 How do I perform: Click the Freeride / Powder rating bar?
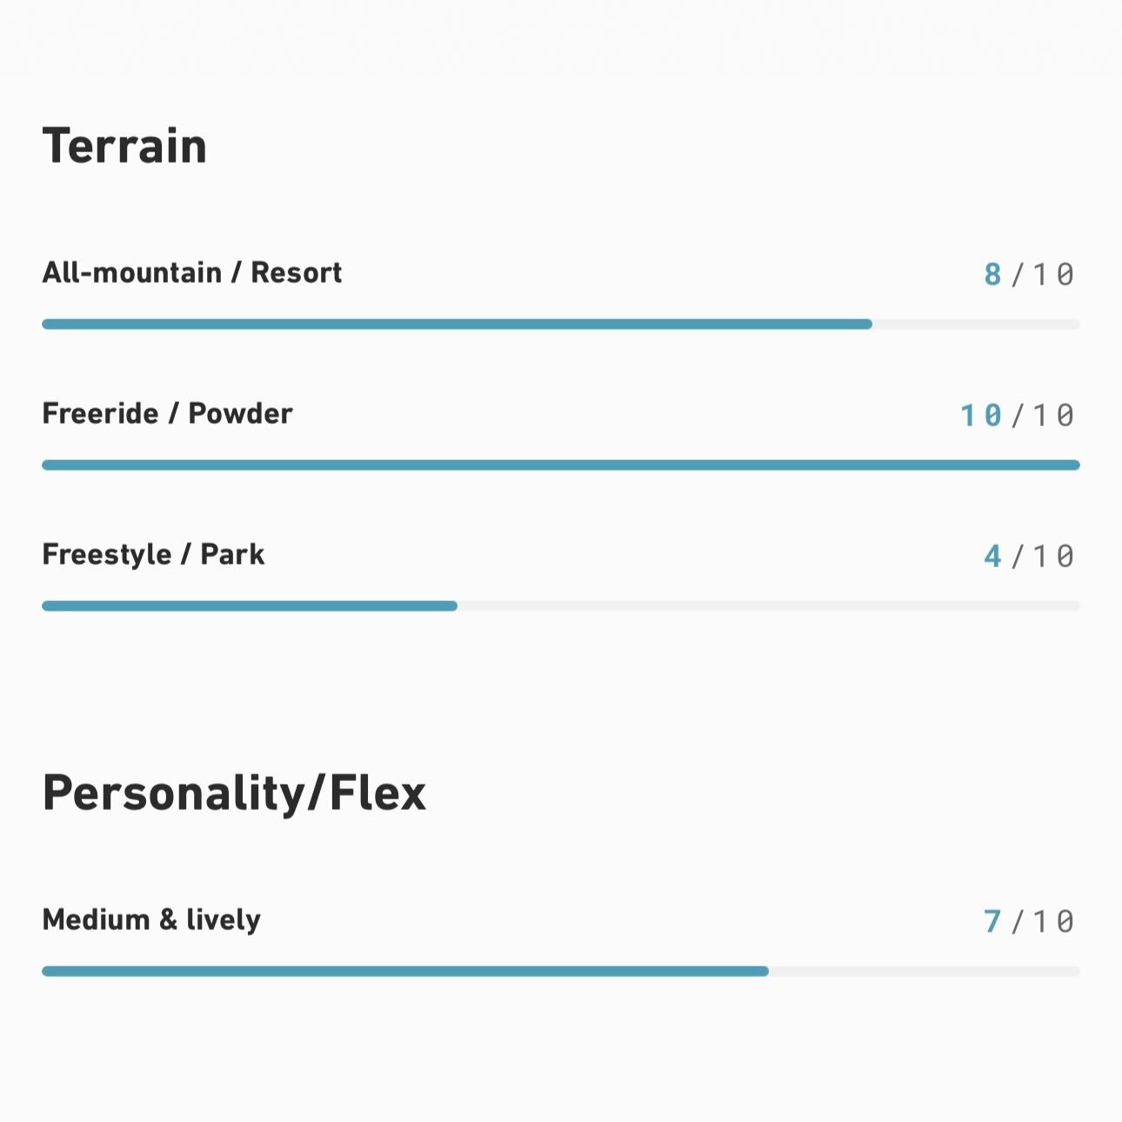pyautogui.click(x=561, y=465)
